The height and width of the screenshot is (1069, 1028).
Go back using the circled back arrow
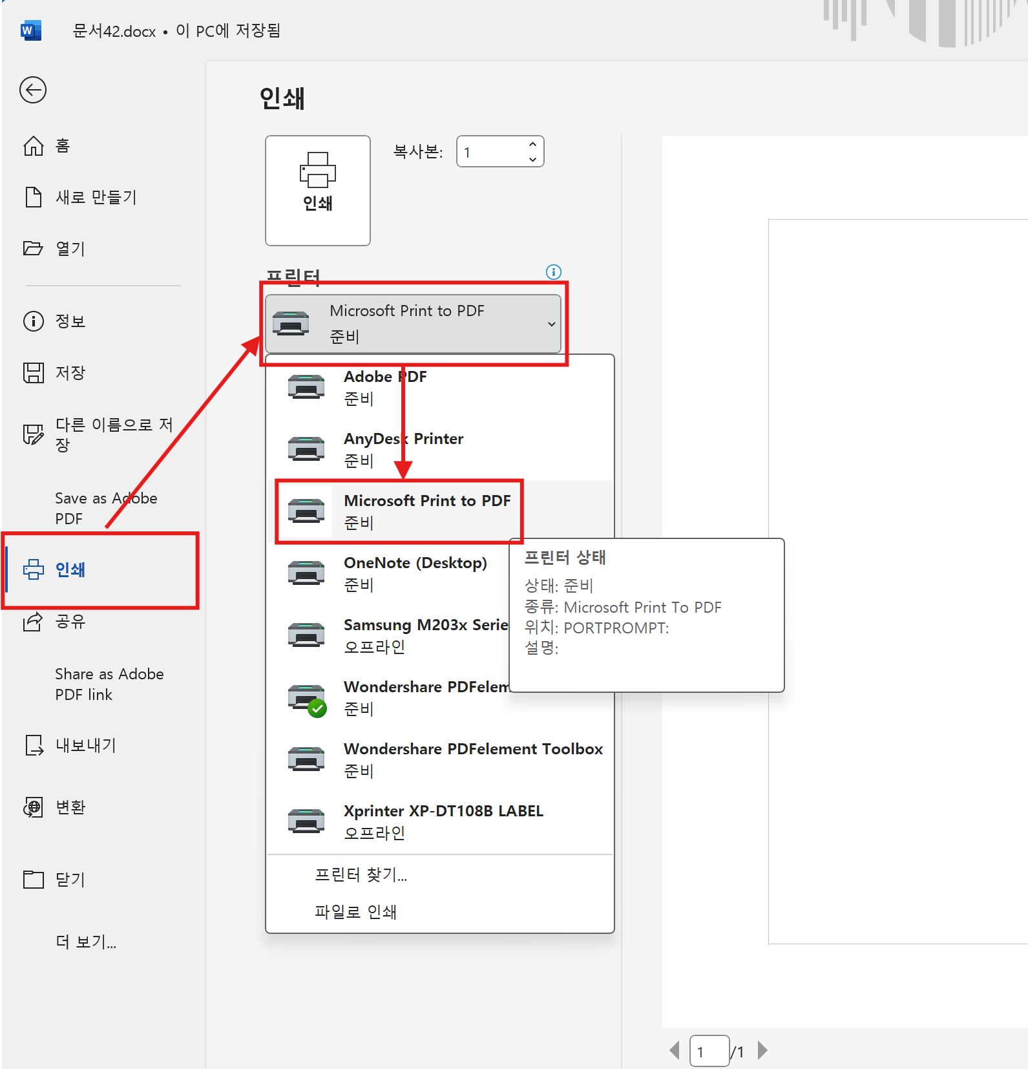click(33, 90)
